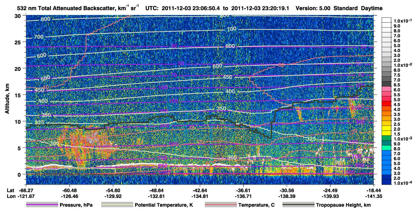
Task: Select the 'Pressure, hPa' legend label
Action: point(76,205)
